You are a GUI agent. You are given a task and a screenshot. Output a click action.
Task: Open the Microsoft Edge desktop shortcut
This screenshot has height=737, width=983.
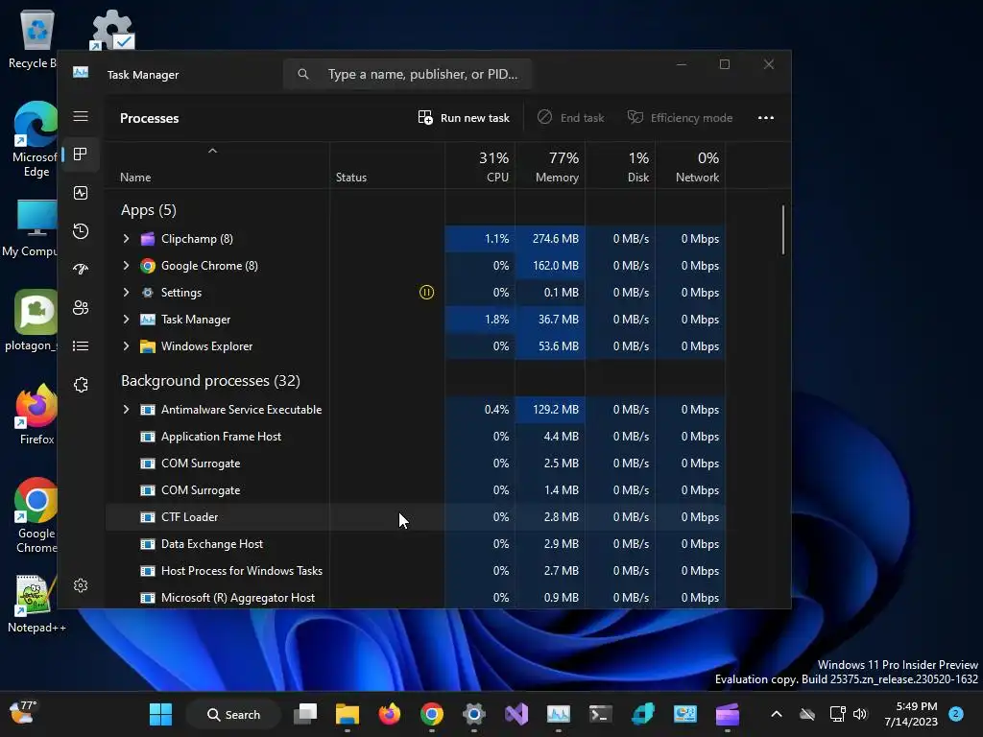coord(36,139)
